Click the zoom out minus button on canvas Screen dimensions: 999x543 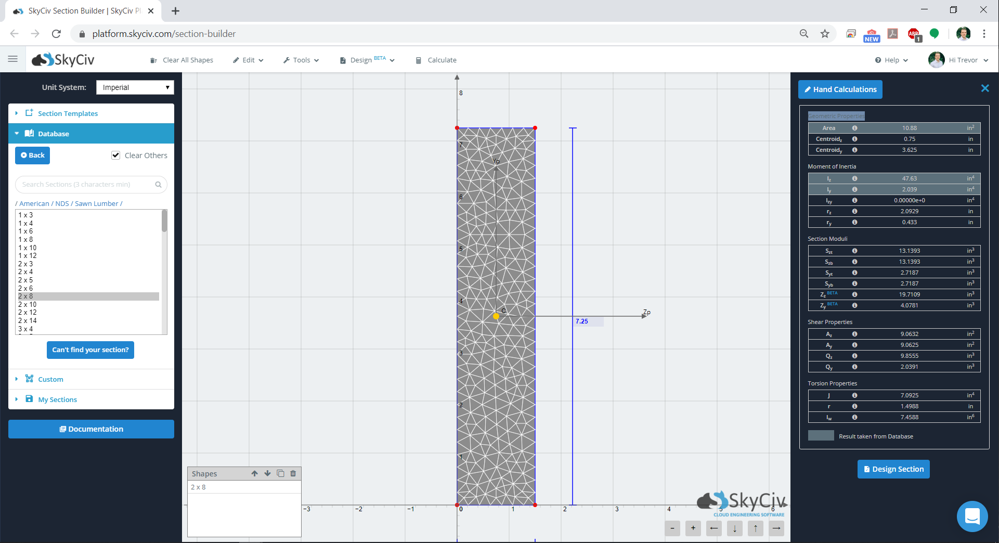click(672, 528)
